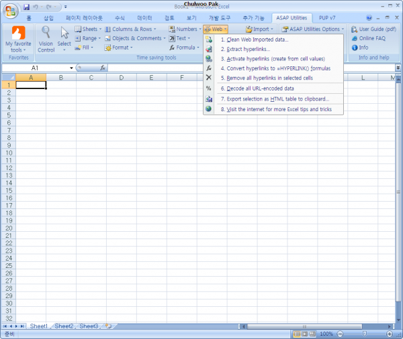Expand the Name Box dropdown arrow
The width and height of the screenshot is (403, 339).
tap(71, 68)
